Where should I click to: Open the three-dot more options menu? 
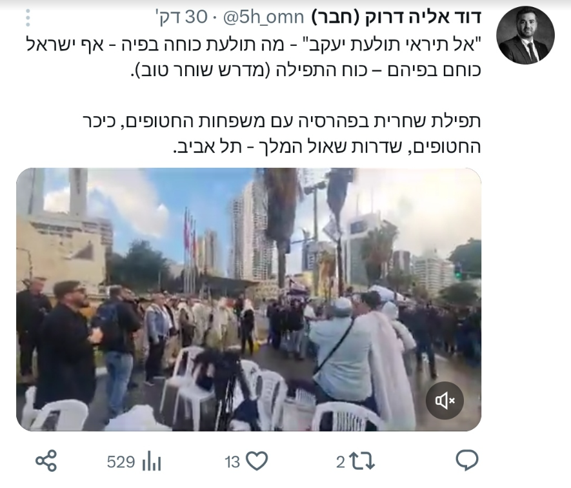tap(28, 17)
